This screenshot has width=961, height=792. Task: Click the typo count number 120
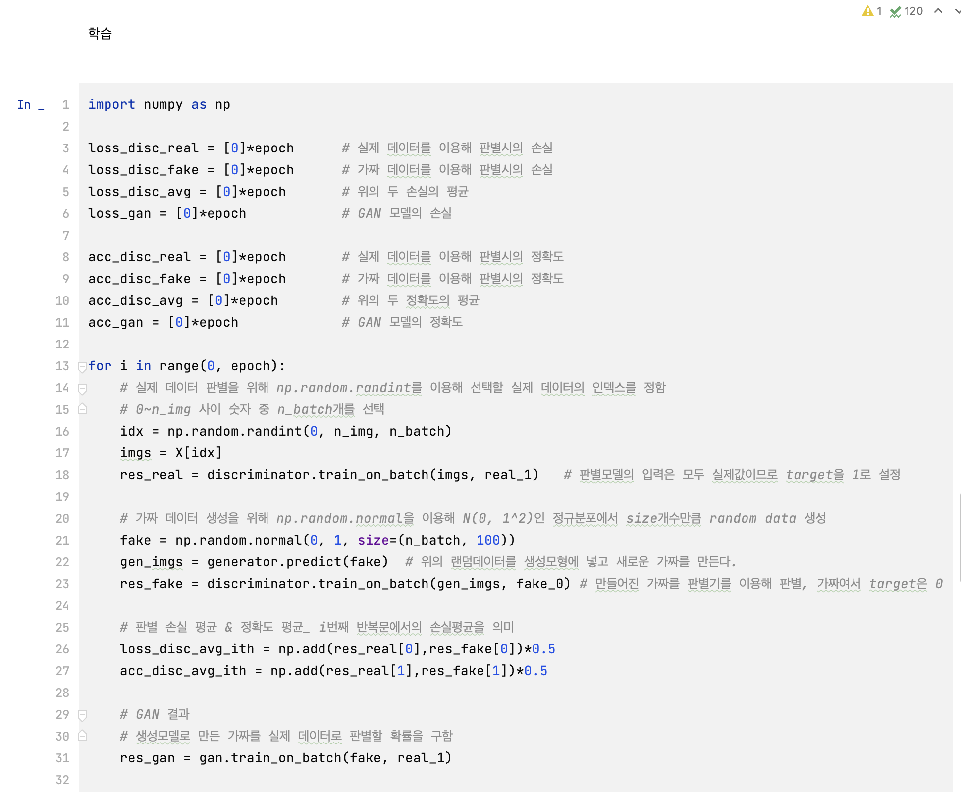point(913,11)
